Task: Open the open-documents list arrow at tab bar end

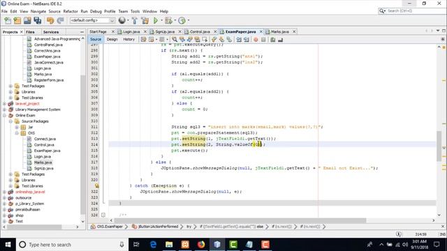Action: tap(438, 31)
